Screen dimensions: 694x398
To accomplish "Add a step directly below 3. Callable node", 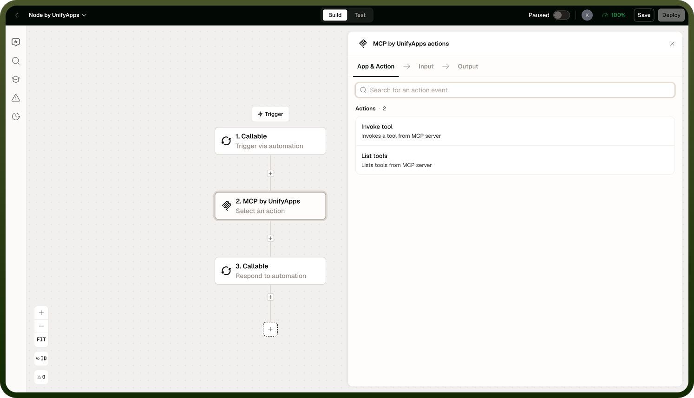I will (270, 297).
